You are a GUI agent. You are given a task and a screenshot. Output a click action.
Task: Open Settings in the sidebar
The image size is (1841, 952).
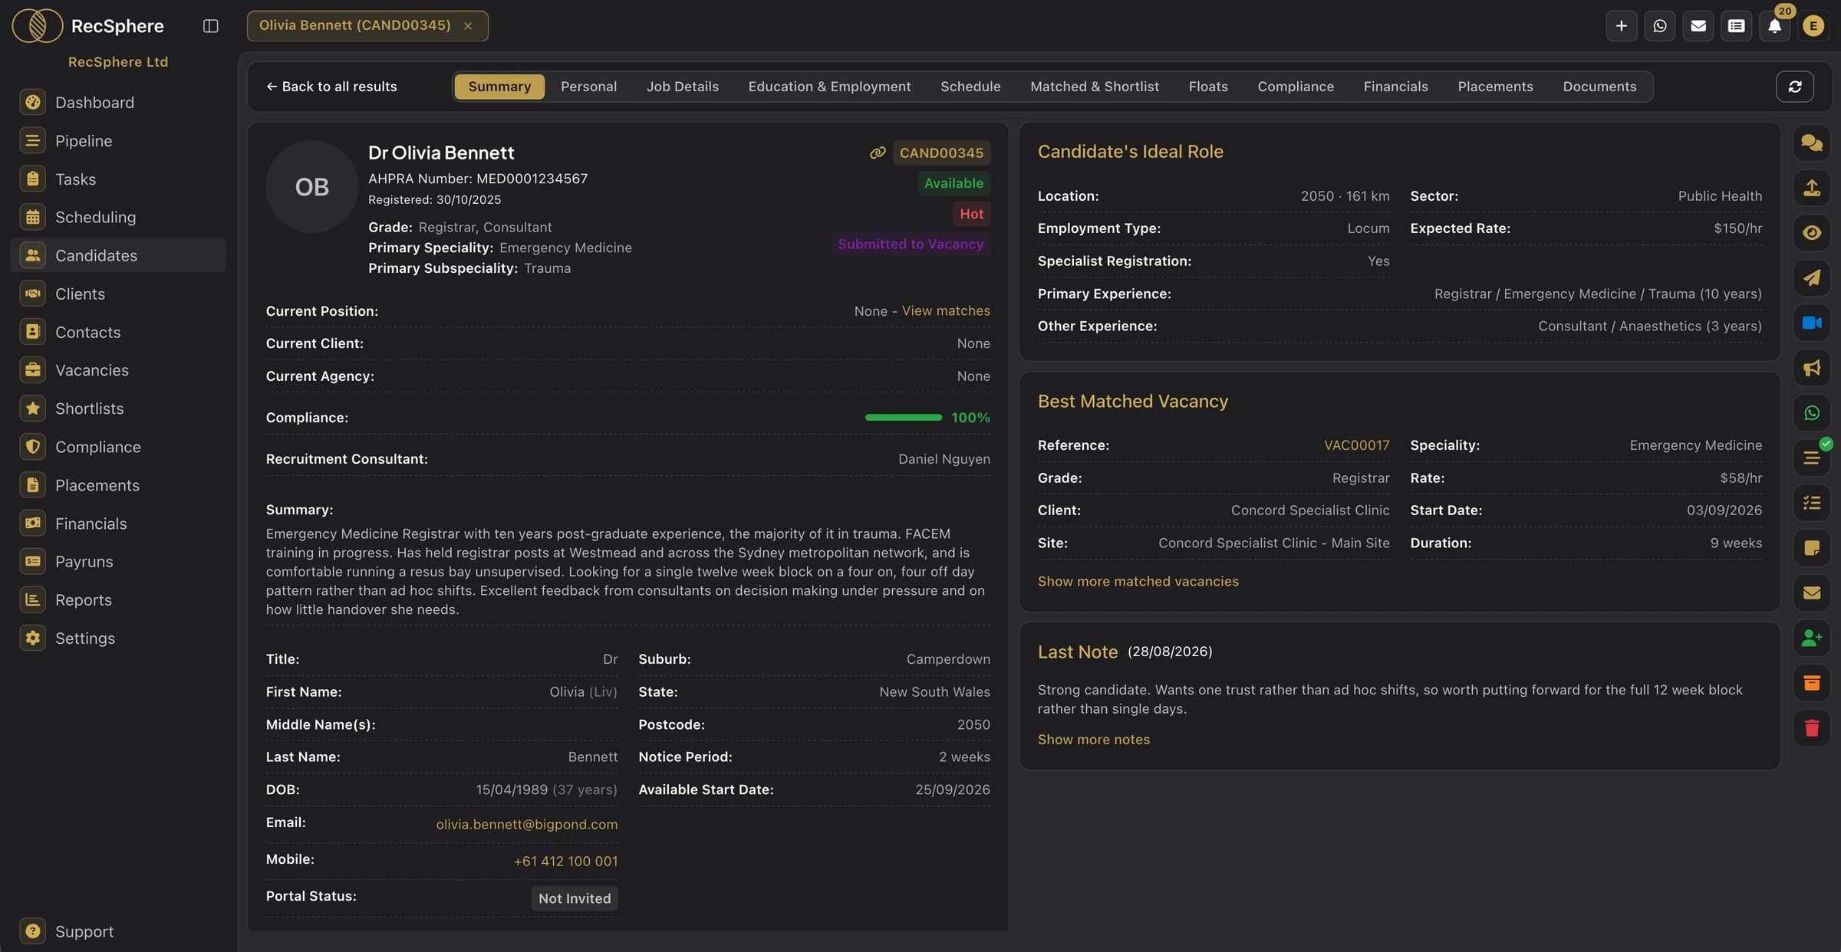117,638
